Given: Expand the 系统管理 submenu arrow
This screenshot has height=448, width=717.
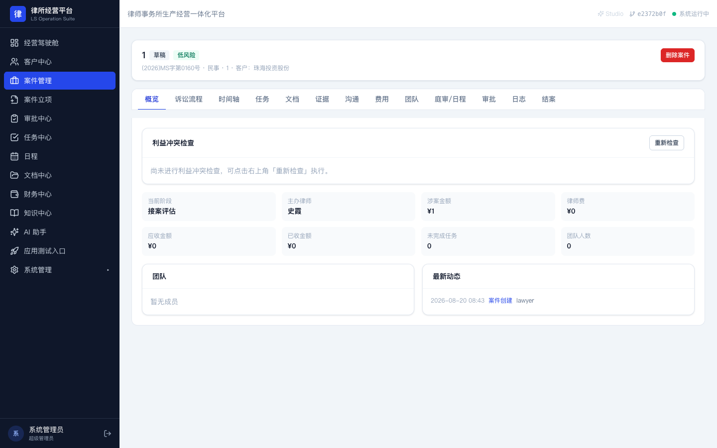Looking at the screenshot, I should (x=108, y=270).
